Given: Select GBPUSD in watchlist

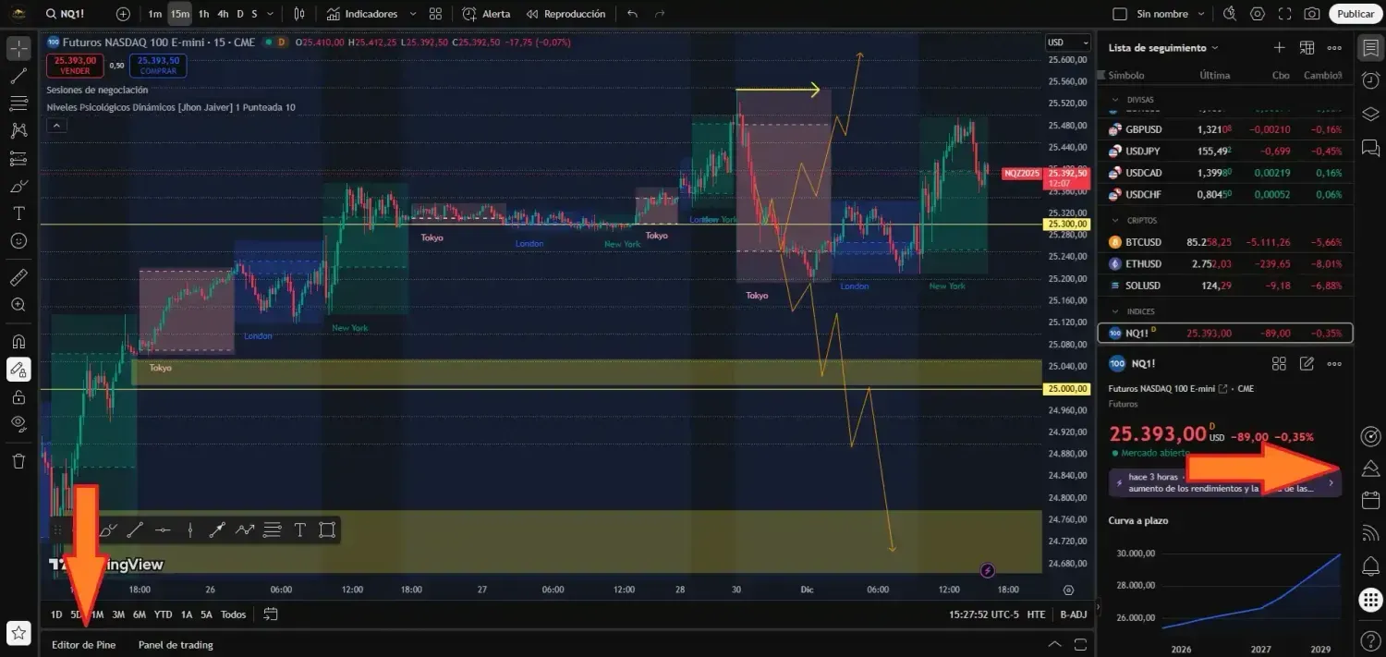Looking at the screenshot, I should [x=1224, y=129].
